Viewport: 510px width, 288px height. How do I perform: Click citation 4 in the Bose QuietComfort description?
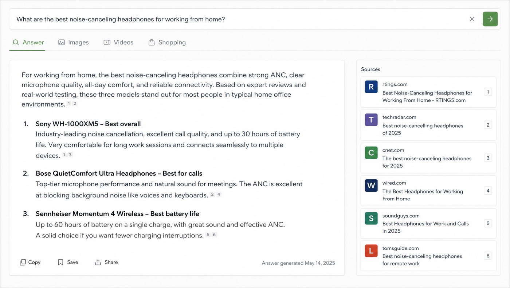pos(219,195)
